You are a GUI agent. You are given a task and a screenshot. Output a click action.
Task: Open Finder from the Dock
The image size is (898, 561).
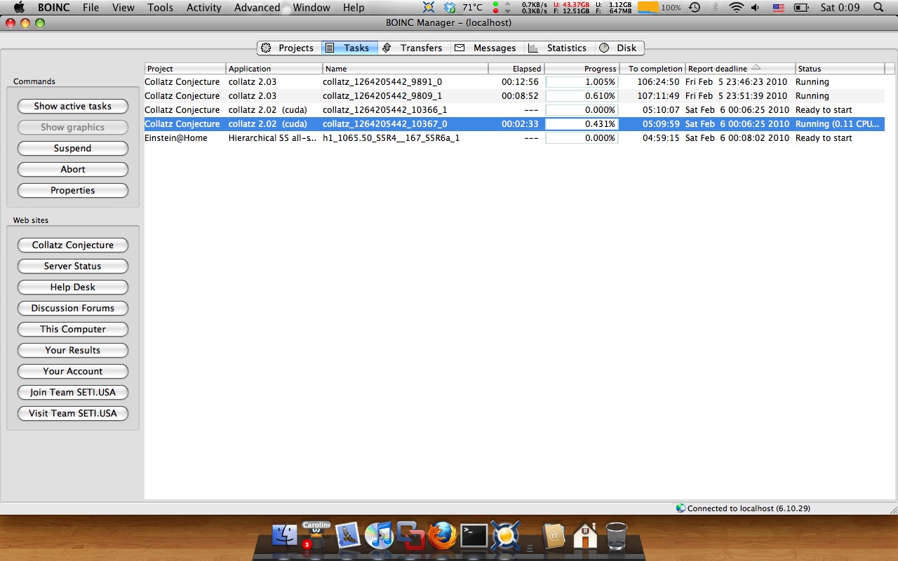click(286, 536)
